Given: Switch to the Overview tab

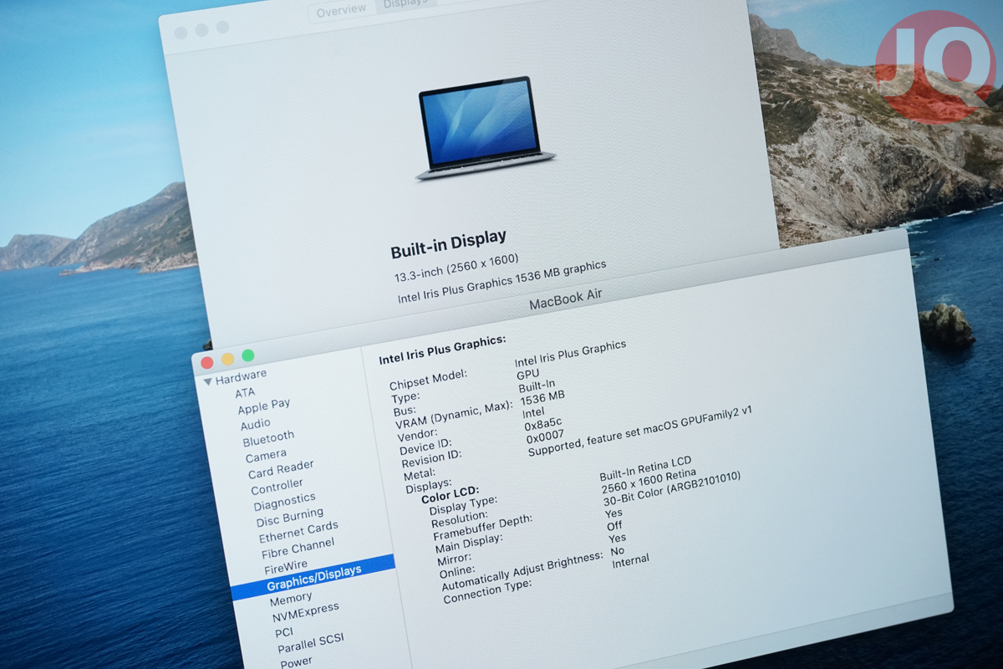Looking at the screenshot, I should pos(341,10).
